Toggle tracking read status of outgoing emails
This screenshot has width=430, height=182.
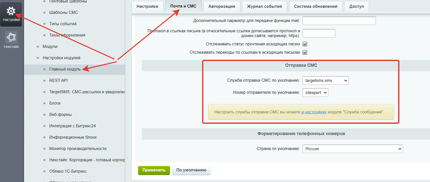tap(305, 44)
